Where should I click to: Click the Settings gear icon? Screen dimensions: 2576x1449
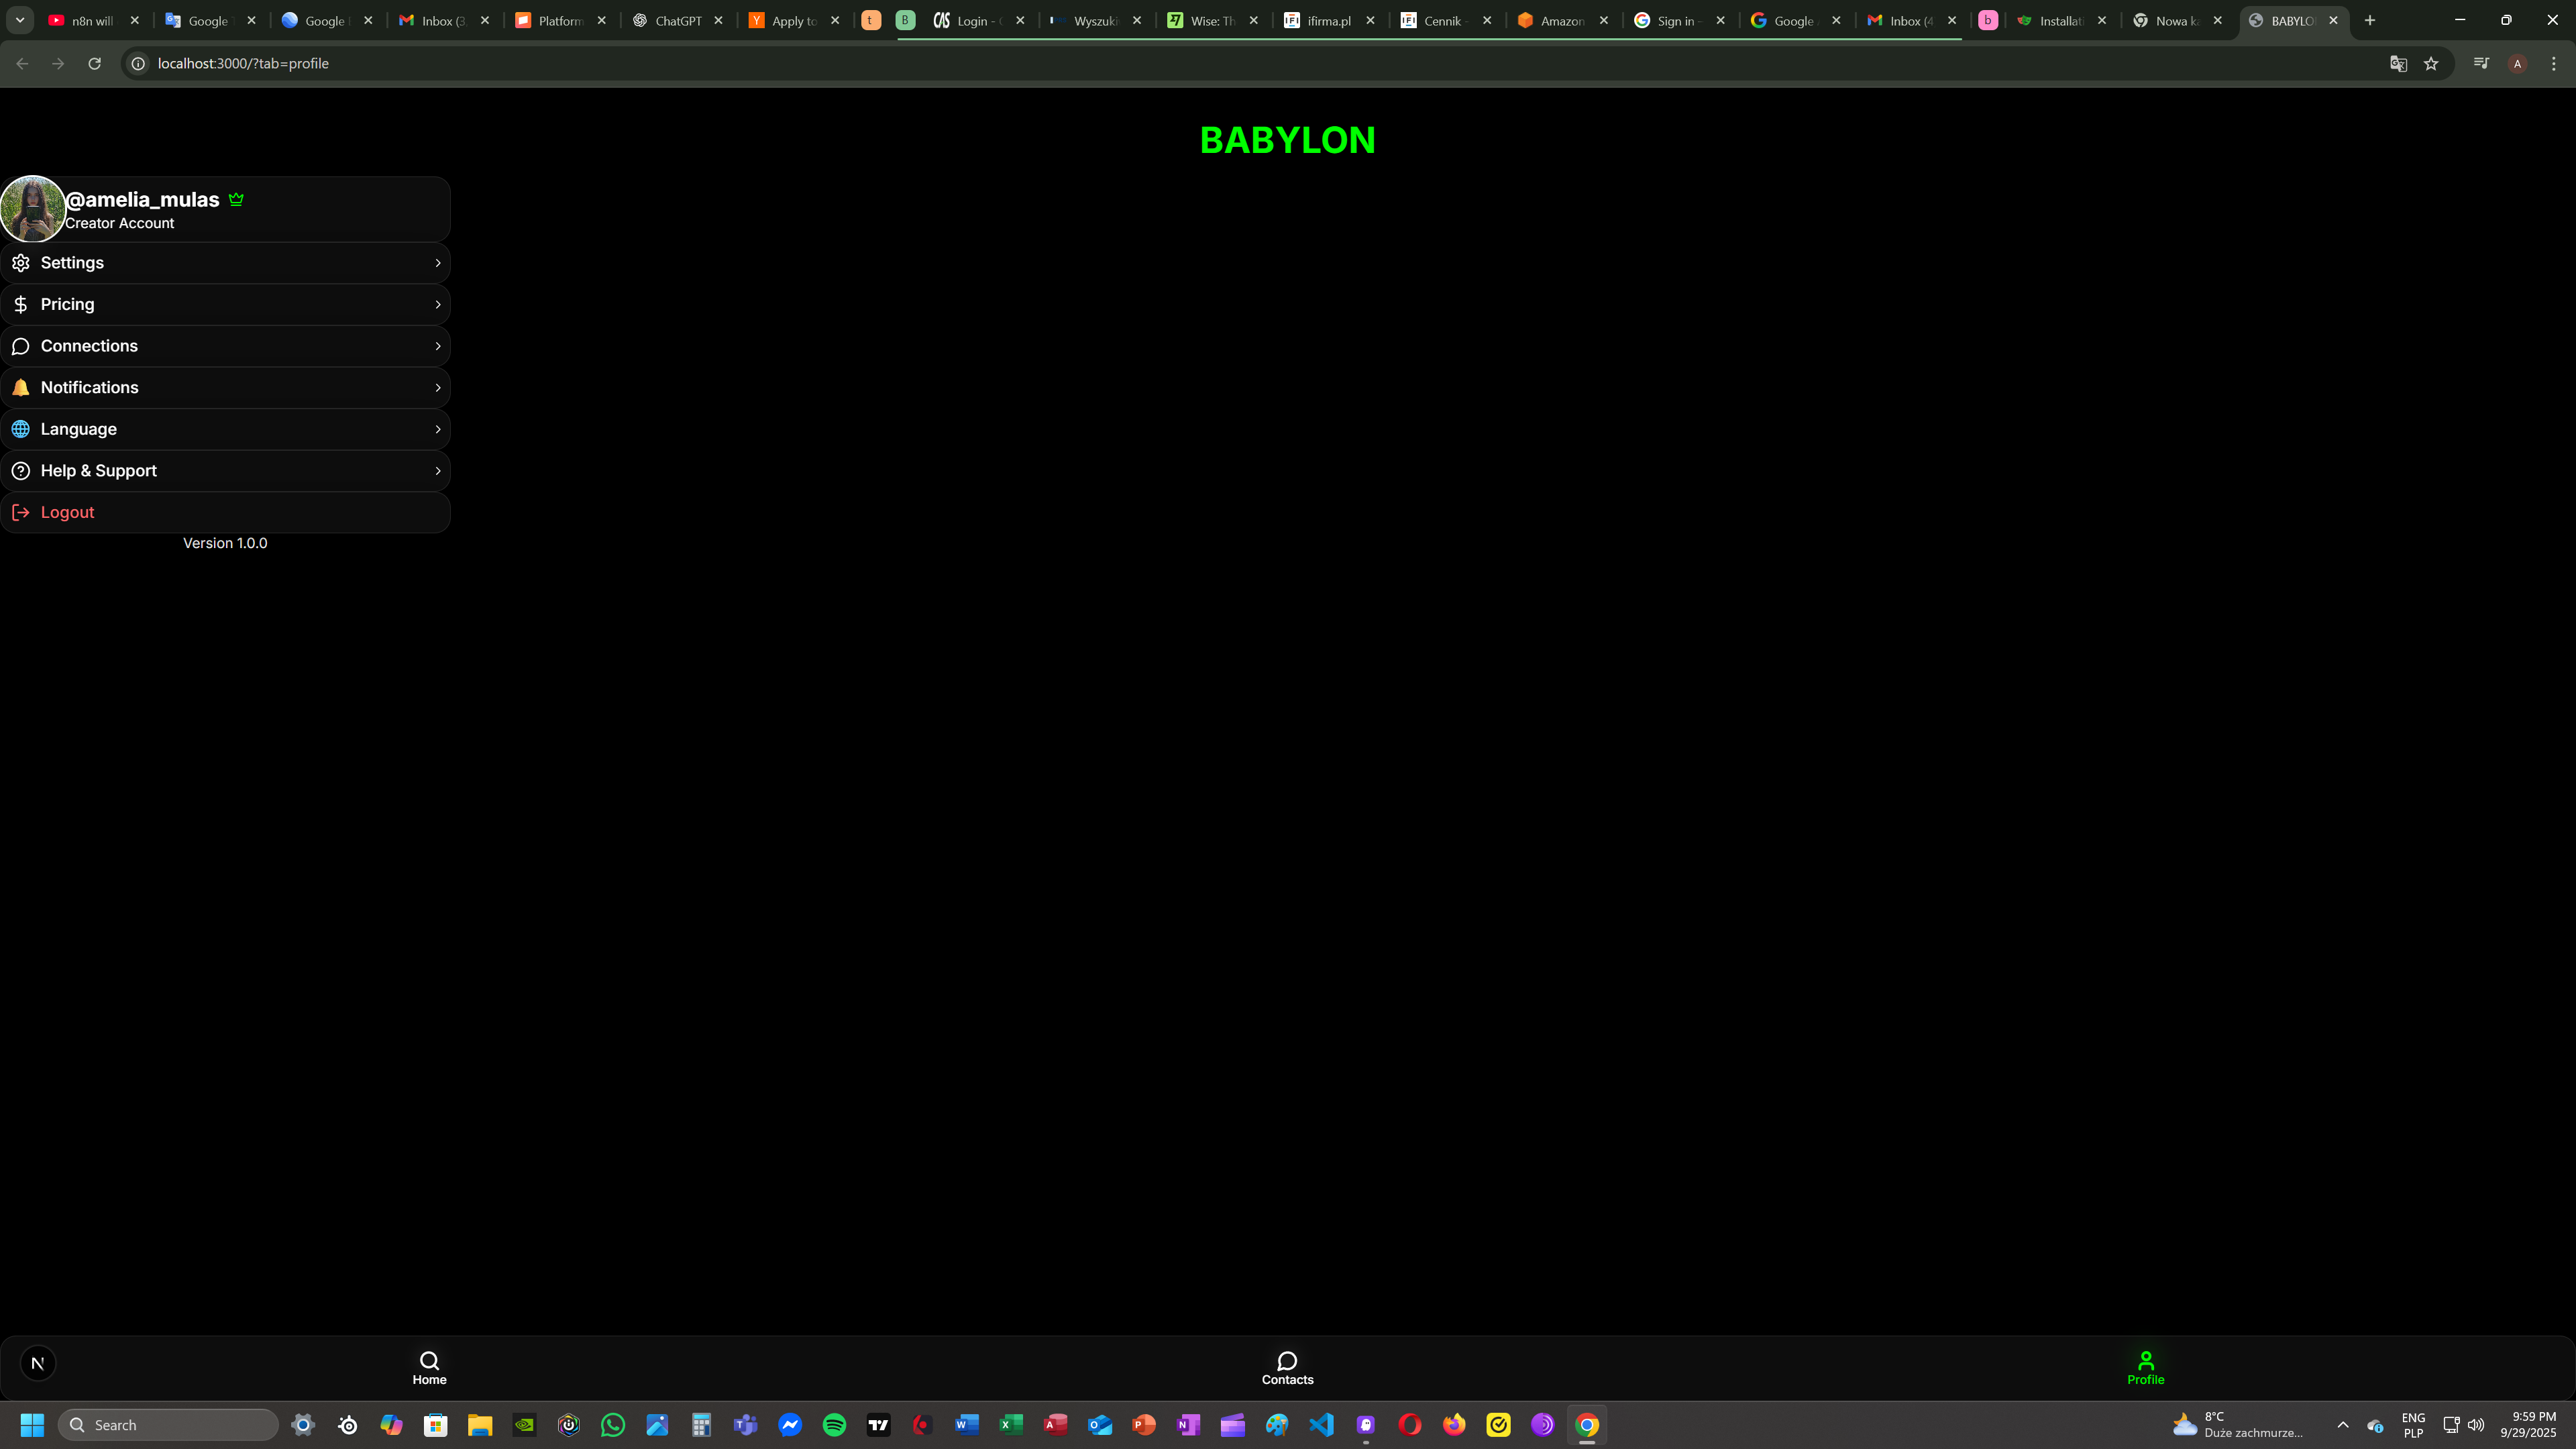[21, 263]
